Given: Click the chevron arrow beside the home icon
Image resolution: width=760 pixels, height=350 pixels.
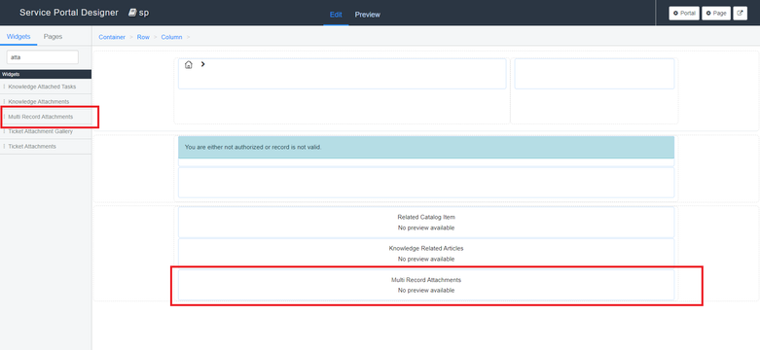Looking at the screenshot, I should point(202,64).
